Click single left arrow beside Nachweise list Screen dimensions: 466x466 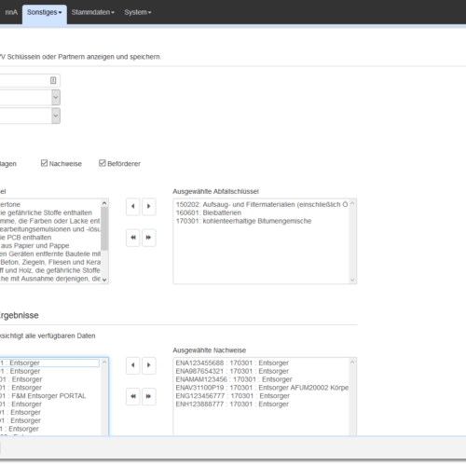pos(133,365)
